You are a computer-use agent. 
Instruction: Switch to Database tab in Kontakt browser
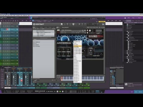pyautogui.click(x=41, y=27)
